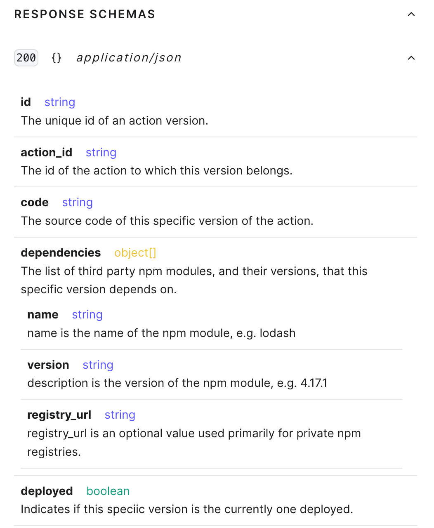Click the lodash example description
The image size is (434, 528).
point(161,333)
